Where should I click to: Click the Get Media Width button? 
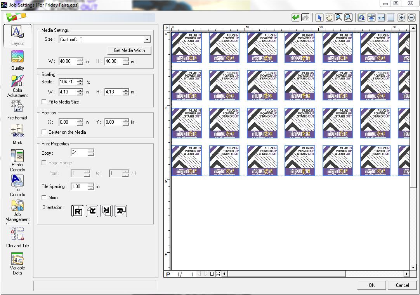(x=129, y=50)
